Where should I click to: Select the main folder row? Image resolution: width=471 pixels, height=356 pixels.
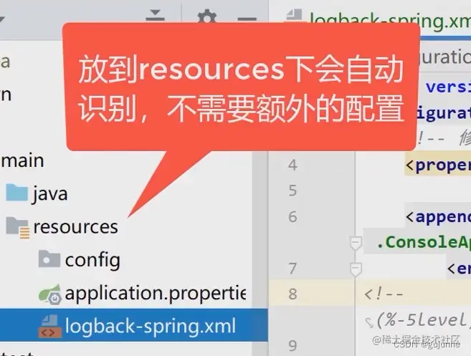click(x=23, y=160)
